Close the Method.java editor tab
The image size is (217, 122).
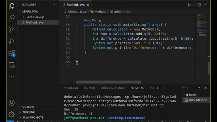[x=88, y=5]
